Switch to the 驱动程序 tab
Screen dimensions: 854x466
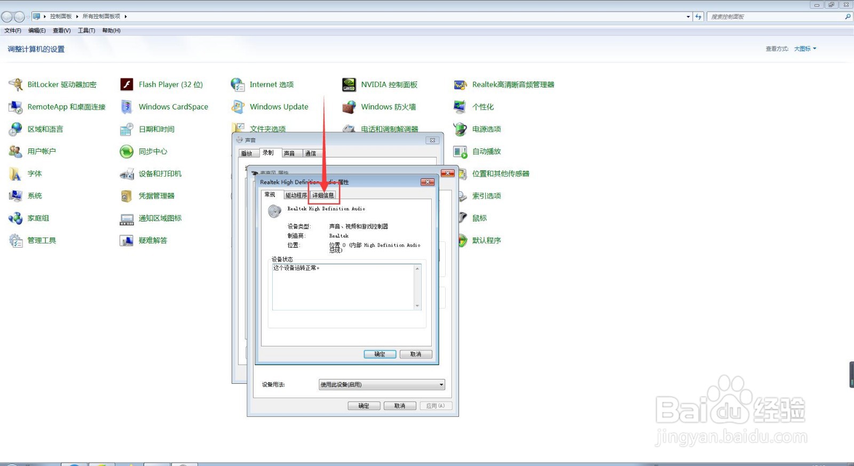pyautogui.click(x=296, y=195)
